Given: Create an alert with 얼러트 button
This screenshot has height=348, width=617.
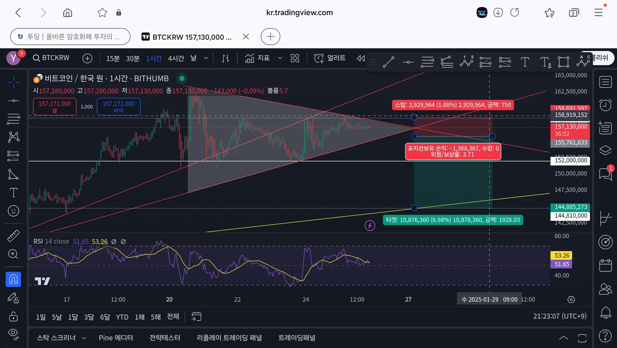Looking at the screenshot, I should (x=330, y=58).
